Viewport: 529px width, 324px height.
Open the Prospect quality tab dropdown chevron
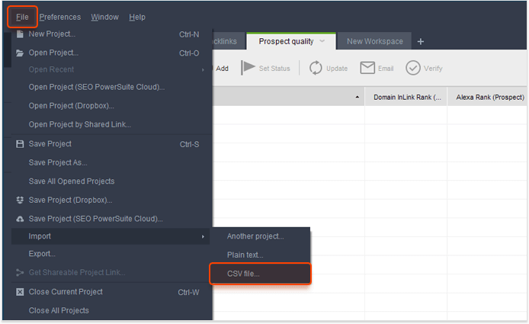coord(322,41)
